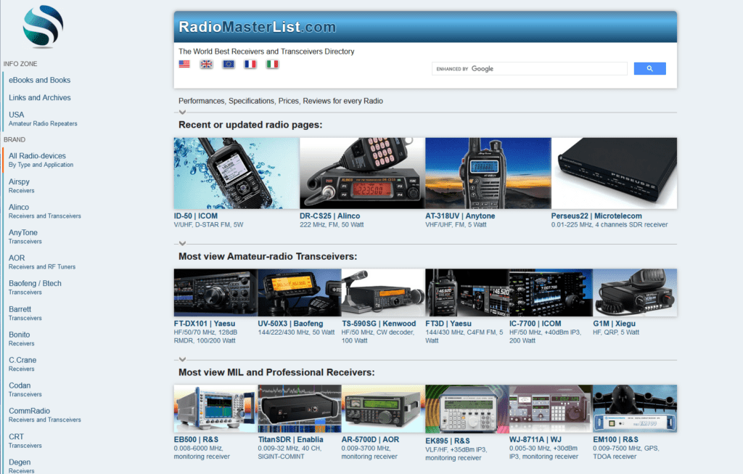Open the CRT Transceivers brand
This screenshot has width=743, height=474.
25,441
